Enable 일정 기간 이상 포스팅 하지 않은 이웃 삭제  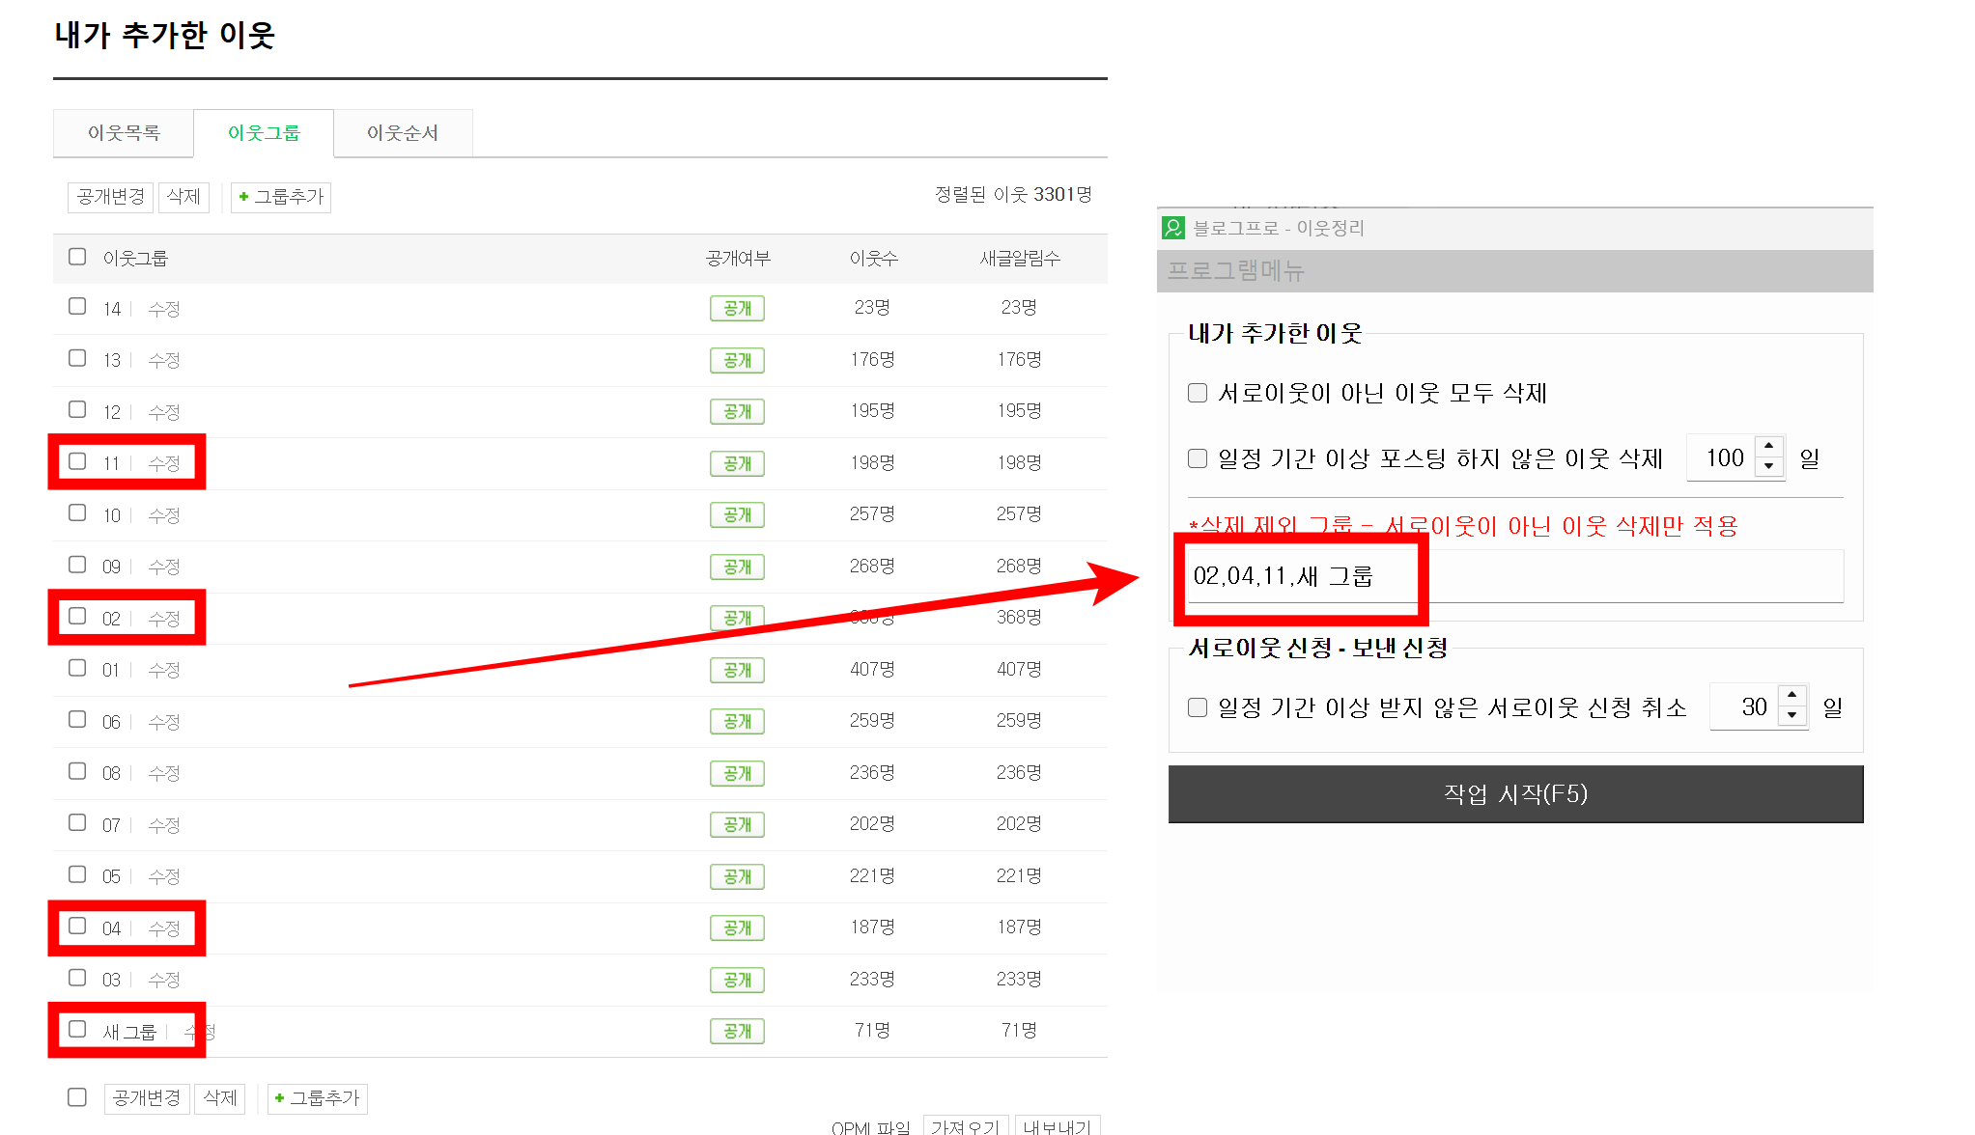tap(1198, 458)
